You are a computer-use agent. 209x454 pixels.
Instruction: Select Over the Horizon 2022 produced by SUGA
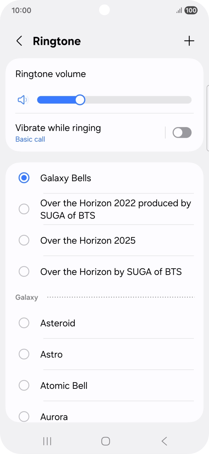pyautogui.click(x=24, y=209)
